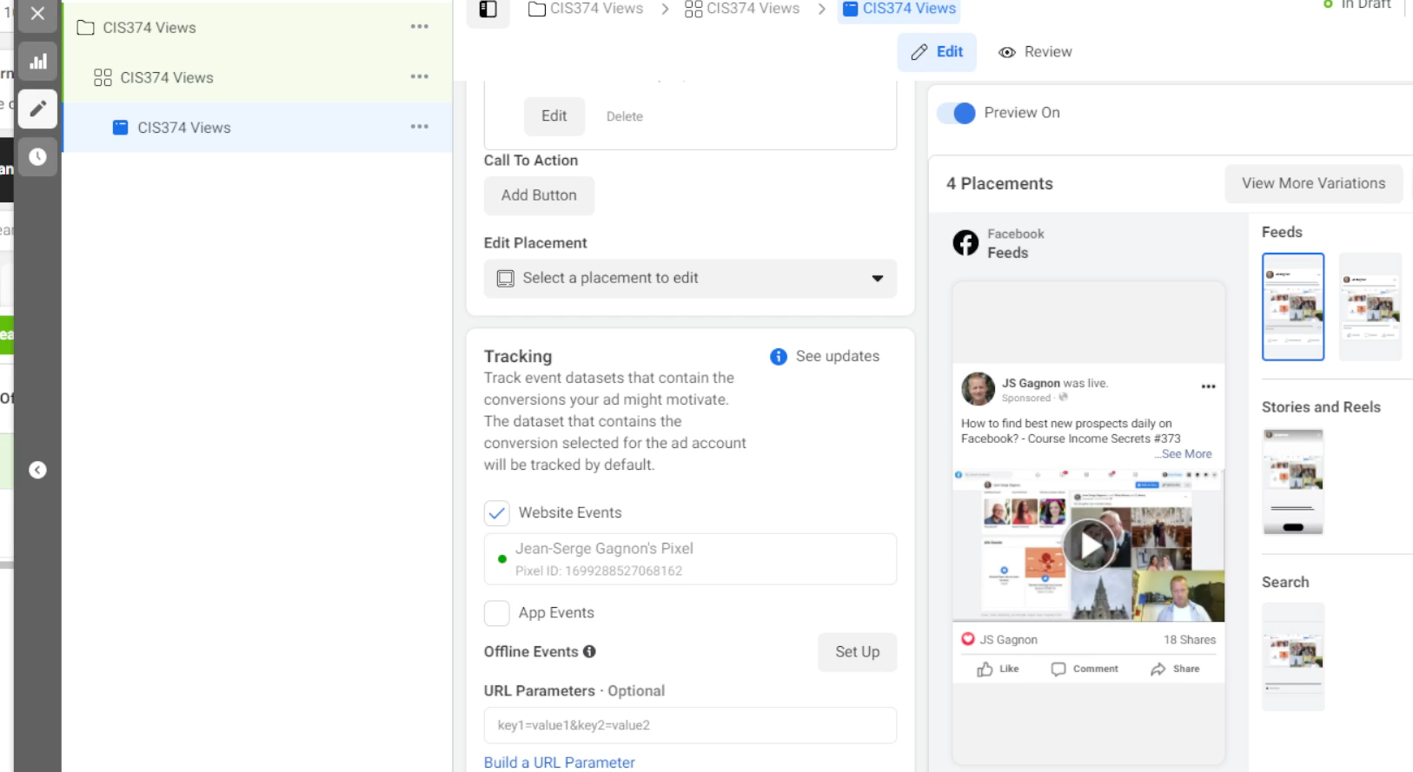
Task: Open options menu for CIS374 Views campaign folder
Action: 420,27
